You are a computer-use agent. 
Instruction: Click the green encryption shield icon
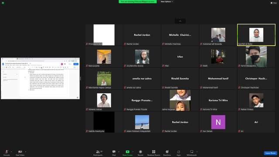[3, 3]
